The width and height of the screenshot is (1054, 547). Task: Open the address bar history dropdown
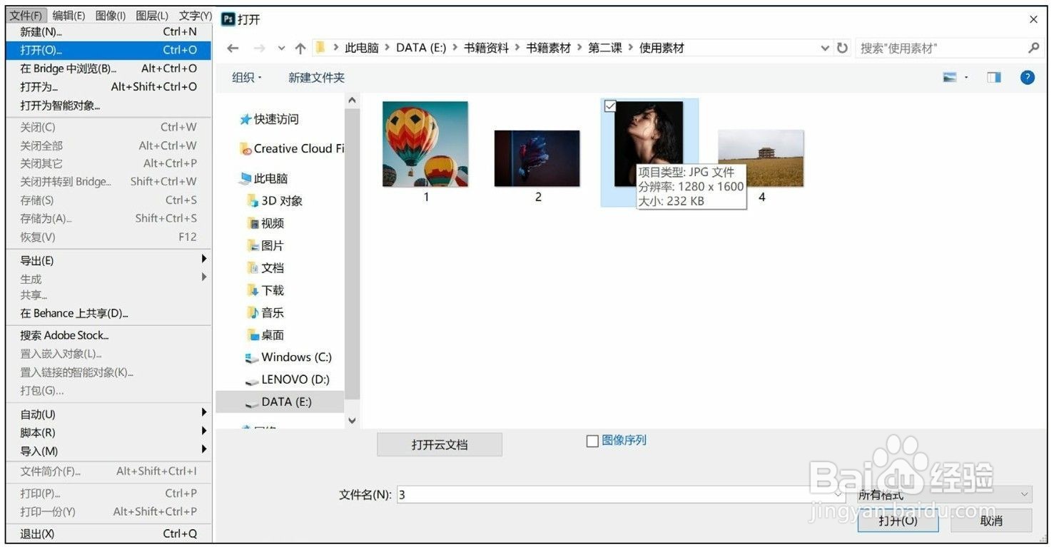point(825,48)
